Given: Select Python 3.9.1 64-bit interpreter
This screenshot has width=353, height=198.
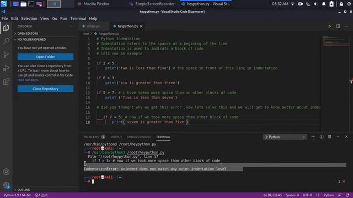Looking at the screenshot, I should [x=17, y=195].
